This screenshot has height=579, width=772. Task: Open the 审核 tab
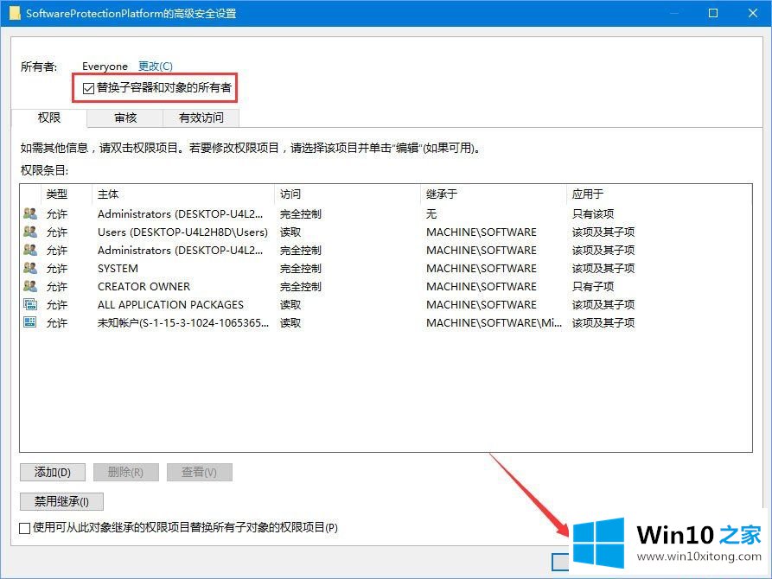pyautogui.click(x=125, y=118)
